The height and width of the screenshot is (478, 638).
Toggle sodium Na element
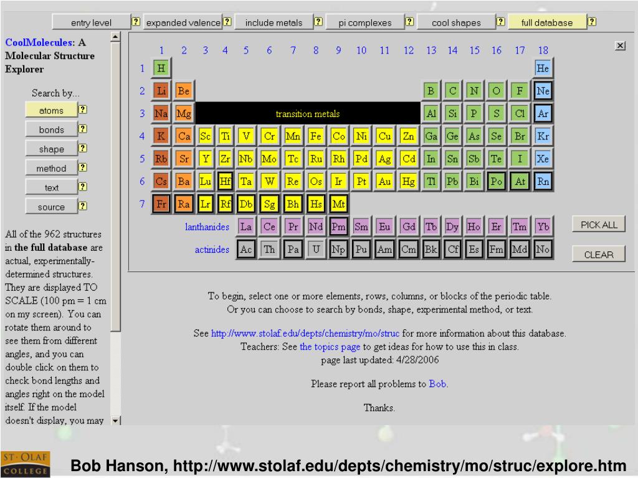tap(161, 113)
